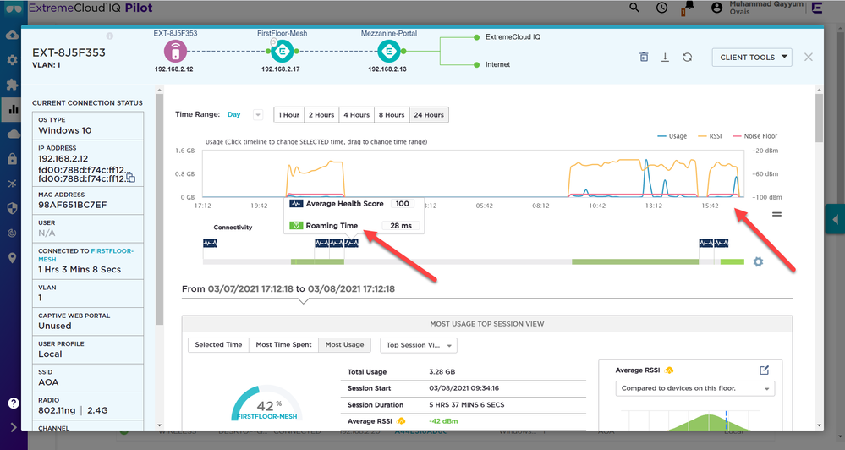Close the client detail panel with X
The image size is (845, 450).
[809, 58]
